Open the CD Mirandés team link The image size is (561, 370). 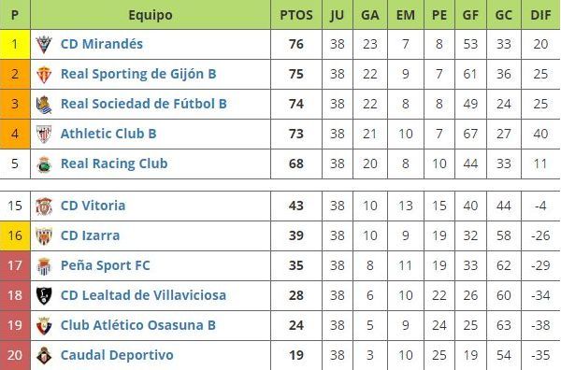point(102,44)
